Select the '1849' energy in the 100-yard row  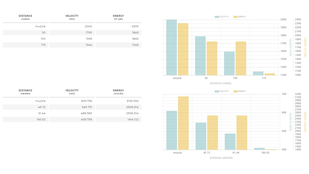135,39
